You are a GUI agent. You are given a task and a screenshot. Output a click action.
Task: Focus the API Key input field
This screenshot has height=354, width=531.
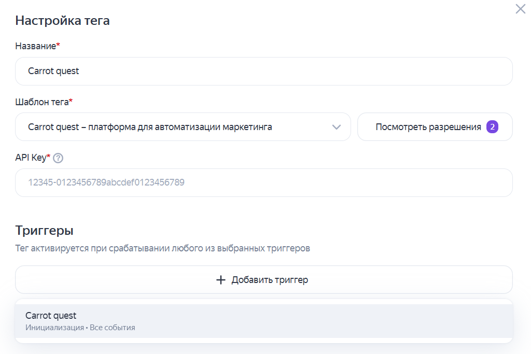point(264,182)
